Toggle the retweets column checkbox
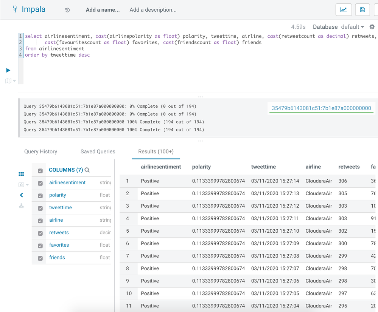The height and width of the screenshot is (312, 378). tap(40, 233)
